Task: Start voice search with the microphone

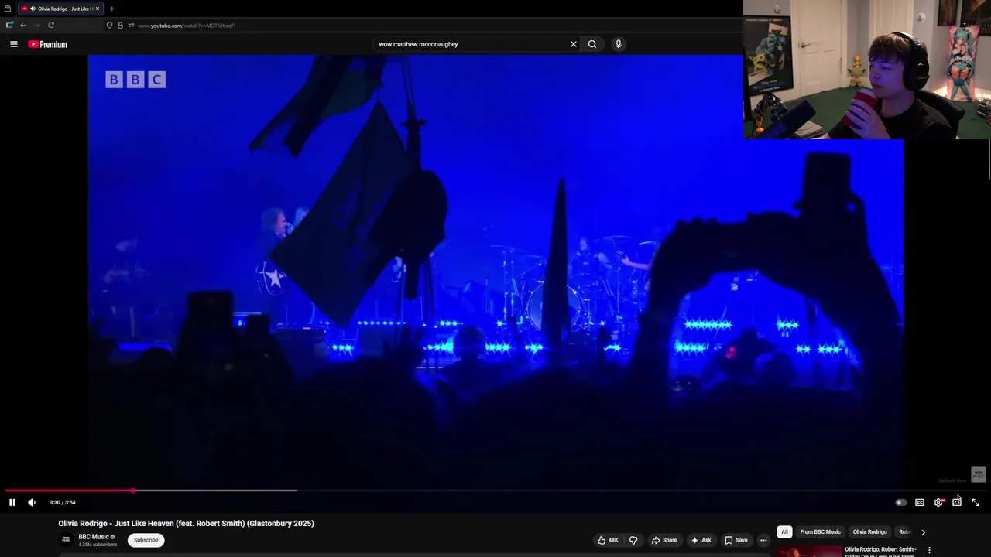Action: point(619,44)
